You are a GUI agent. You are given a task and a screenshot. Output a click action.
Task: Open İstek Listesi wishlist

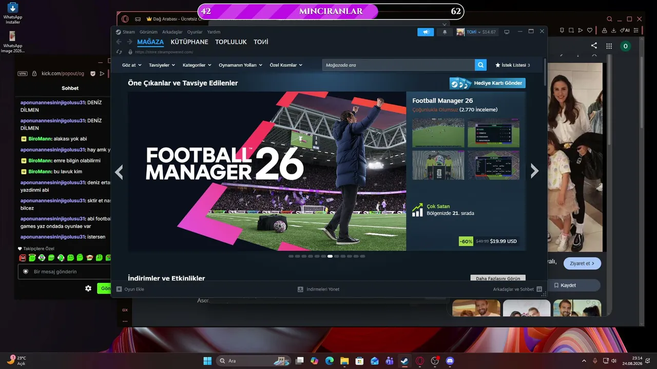coord(512,65)
